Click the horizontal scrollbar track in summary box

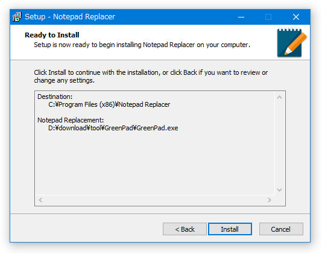(155, 200)
